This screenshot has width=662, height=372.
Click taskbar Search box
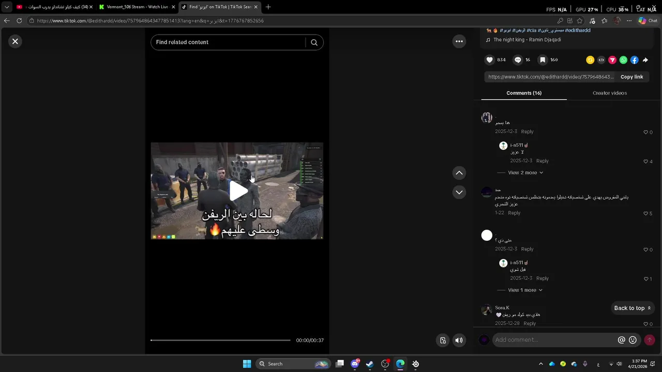tap(294, 364)
